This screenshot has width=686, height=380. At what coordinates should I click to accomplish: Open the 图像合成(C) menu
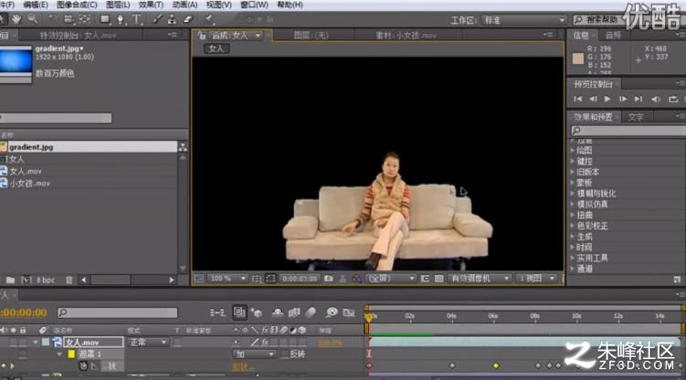(77, 5)
